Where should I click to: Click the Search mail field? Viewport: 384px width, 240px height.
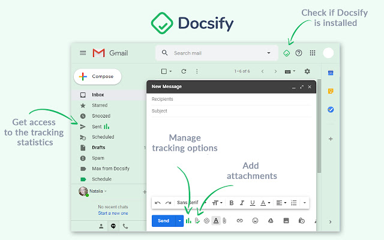coord(217,53)
